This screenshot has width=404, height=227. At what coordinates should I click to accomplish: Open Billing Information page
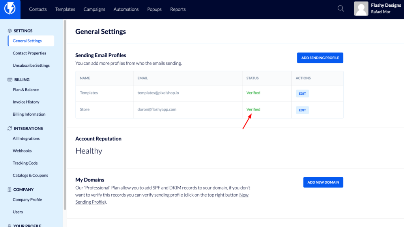(29, 114)
